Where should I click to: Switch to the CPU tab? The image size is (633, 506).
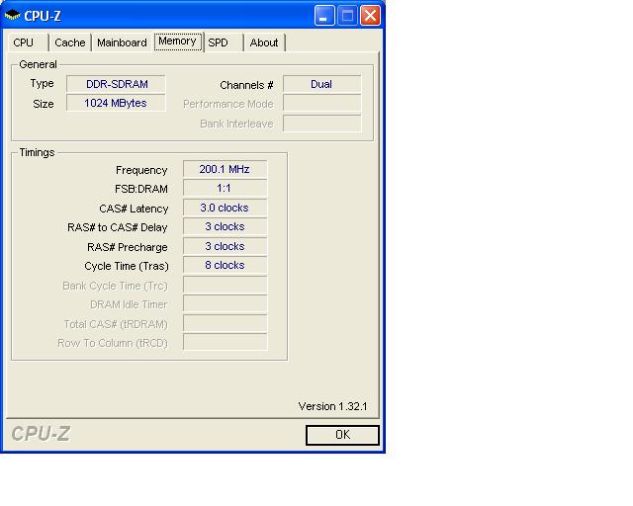click(28, 42)
